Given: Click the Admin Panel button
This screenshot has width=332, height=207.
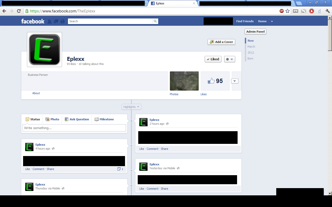Looking at the screenshot, I should [x=255, y=32].
